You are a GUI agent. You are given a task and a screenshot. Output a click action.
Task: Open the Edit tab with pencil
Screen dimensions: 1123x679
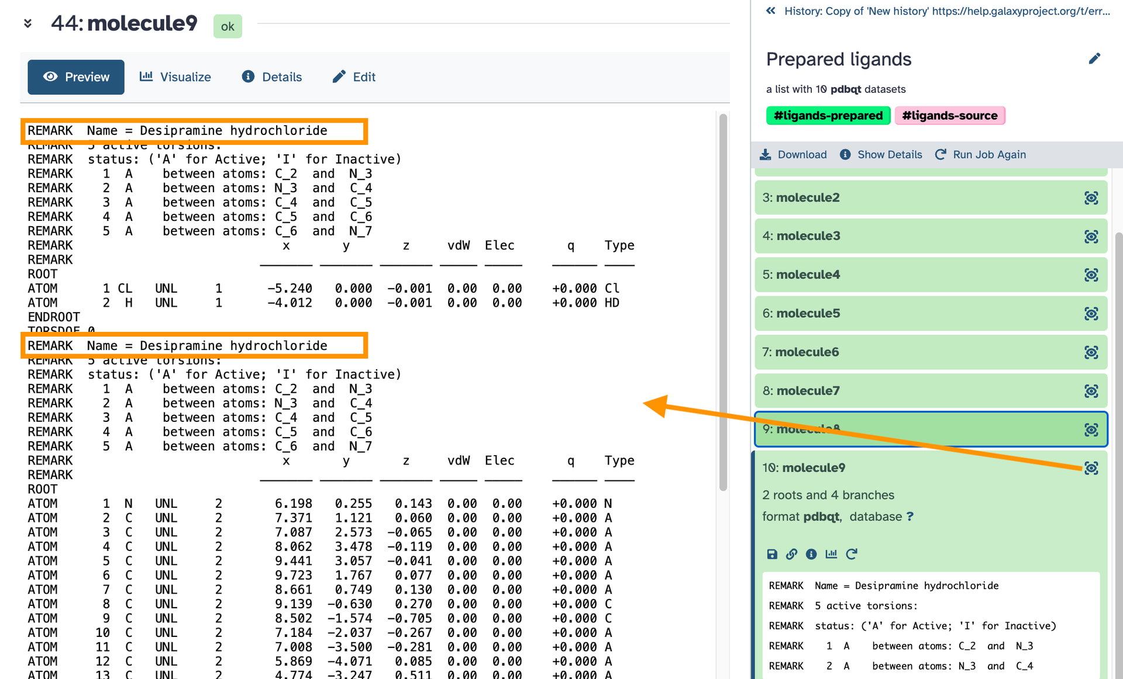pos(354,77)
